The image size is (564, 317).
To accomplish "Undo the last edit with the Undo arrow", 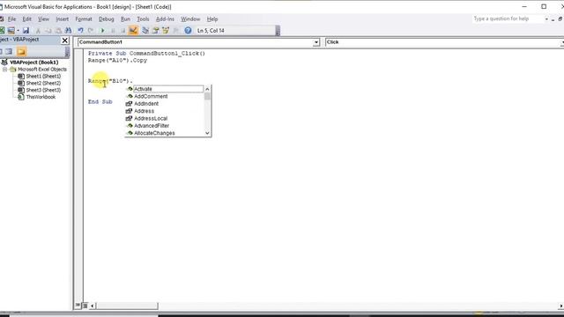I will pyautogui.click(x=80, y=31).
